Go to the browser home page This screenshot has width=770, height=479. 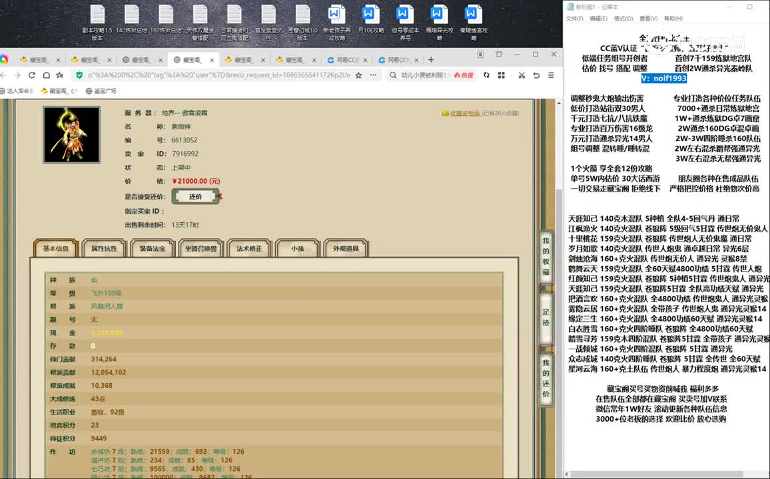click(46, 75)
